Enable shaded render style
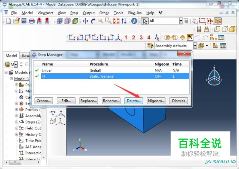The image size is (239, 169). click(232, 29)
